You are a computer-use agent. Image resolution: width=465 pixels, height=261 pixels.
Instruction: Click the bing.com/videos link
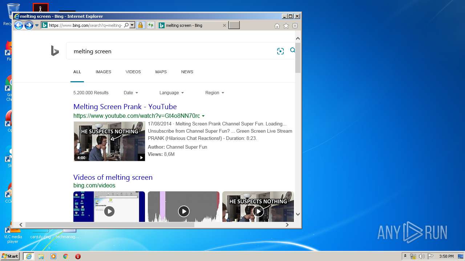pos(94,186)
